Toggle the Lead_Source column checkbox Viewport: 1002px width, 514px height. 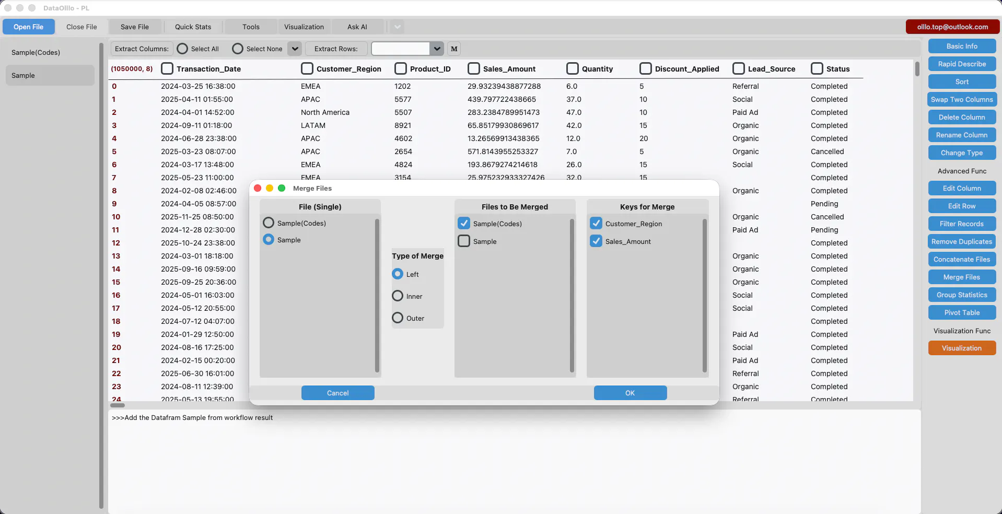pyautogui.click(x=739, y=68)
